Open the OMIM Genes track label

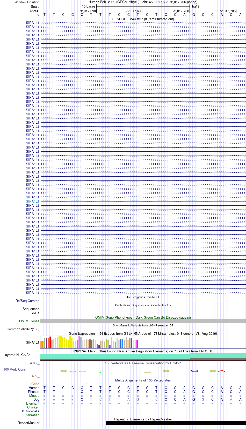point(29,321)
